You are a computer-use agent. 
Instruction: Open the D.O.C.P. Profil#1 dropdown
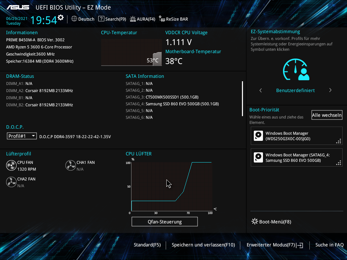point(22,136)
